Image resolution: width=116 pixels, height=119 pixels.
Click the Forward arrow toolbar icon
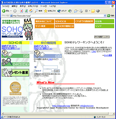tap(15, 11)
